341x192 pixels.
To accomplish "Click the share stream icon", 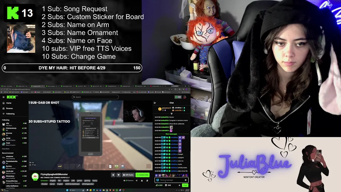I will 137,181.
